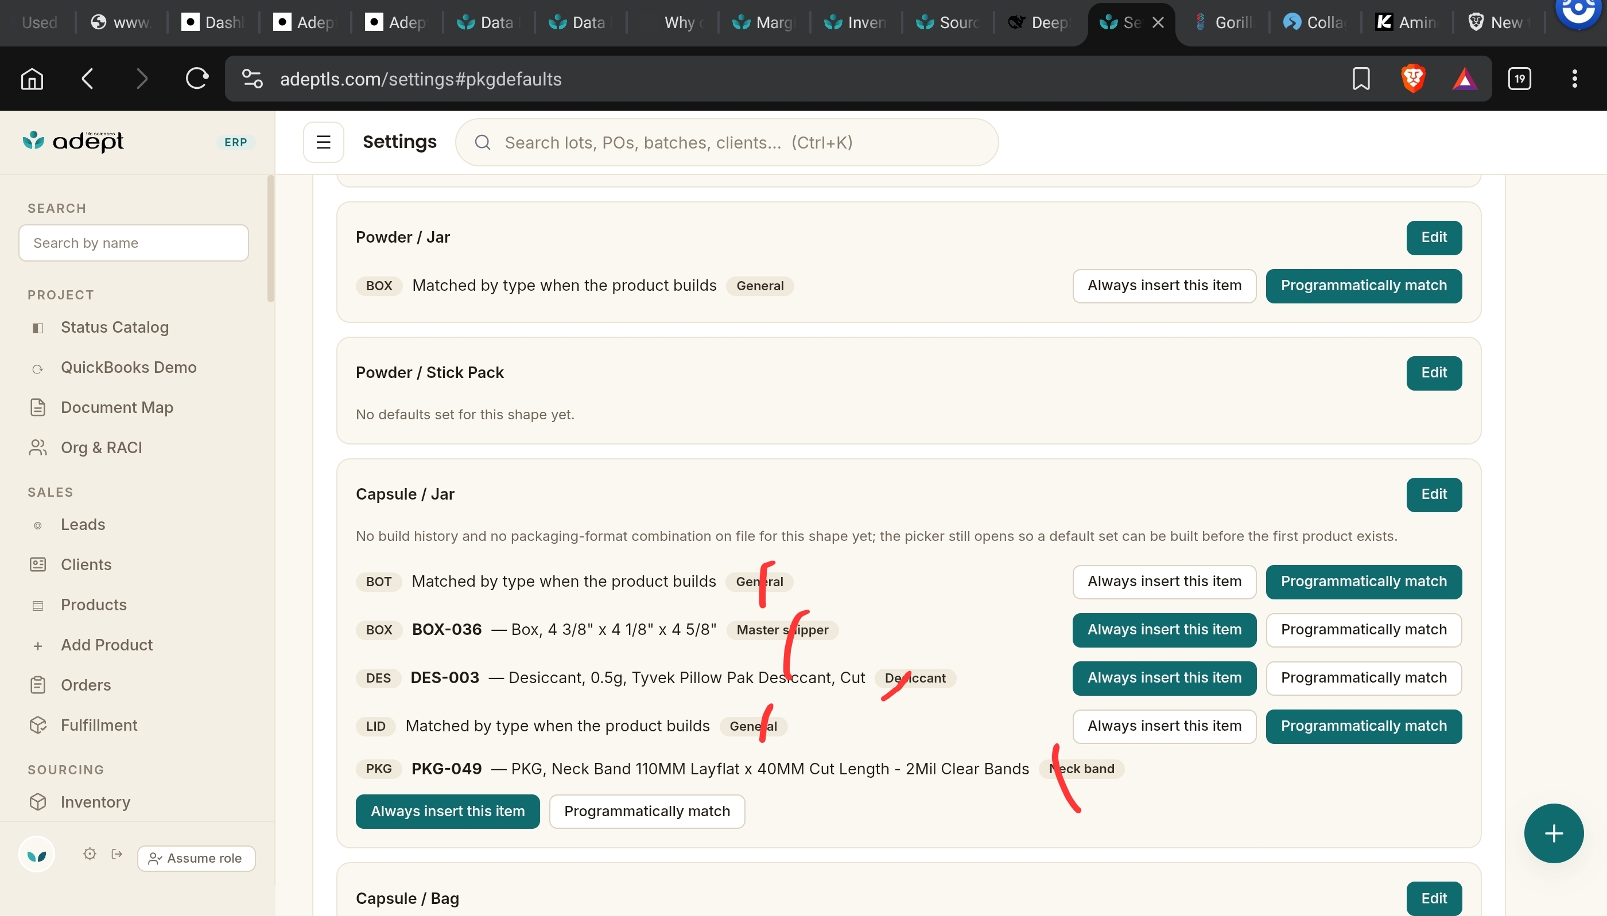Open Org & RACI in sidebar

click(x=100, y=448)
